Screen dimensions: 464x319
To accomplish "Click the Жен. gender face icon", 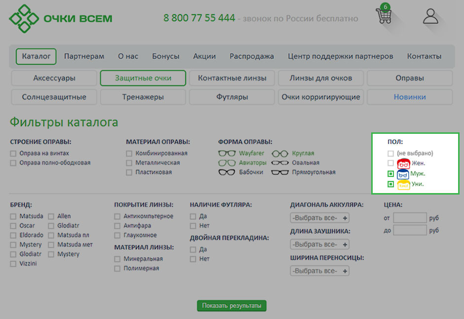I will [403, 163].
